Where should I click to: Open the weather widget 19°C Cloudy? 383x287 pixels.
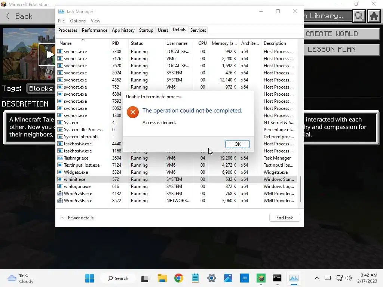pos(21,278)
